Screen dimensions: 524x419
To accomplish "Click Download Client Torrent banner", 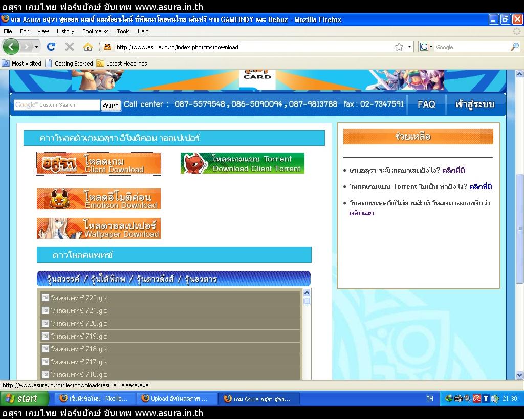I will pos(242,163).
